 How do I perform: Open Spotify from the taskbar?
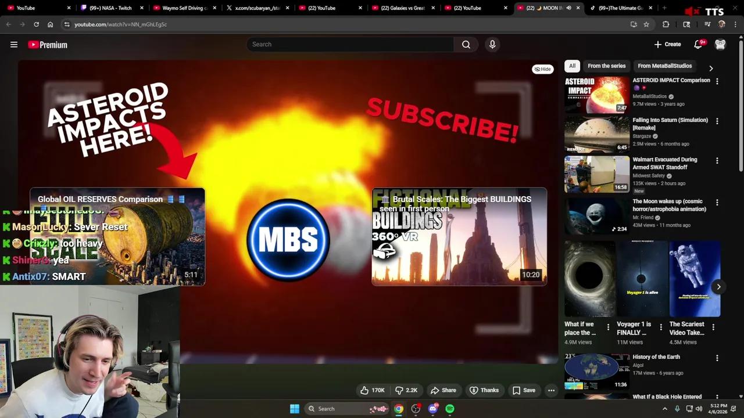point(450,409)
